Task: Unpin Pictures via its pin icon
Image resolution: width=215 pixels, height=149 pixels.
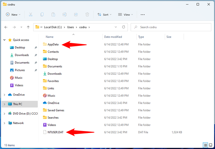Action: [x=36, y=70]
